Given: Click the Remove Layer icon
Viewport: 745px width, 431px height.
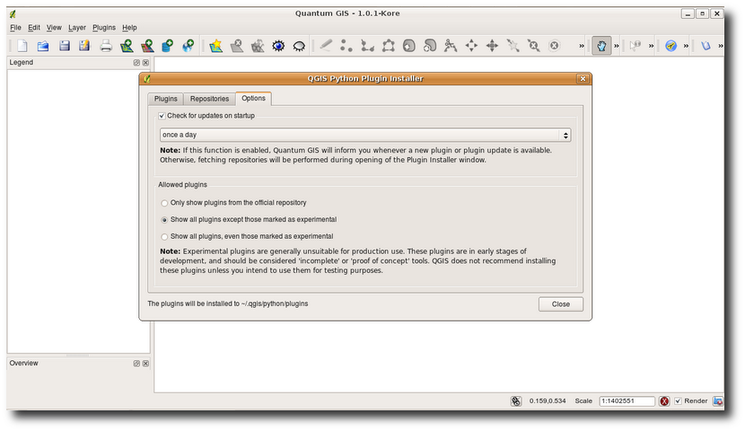Looking at the screenshot, I should point(237,46).
